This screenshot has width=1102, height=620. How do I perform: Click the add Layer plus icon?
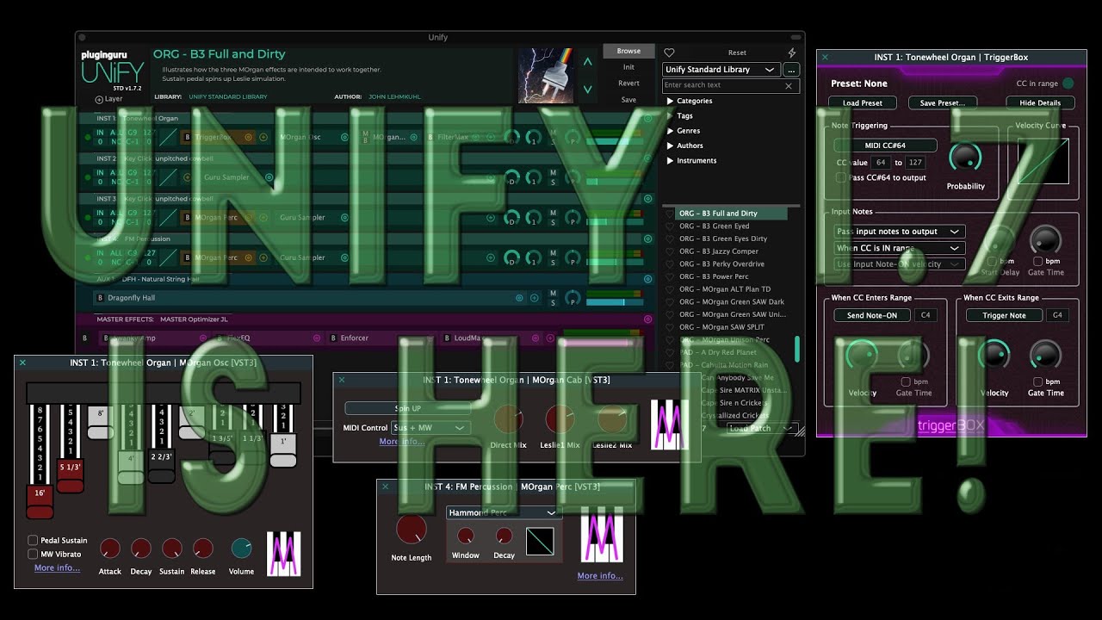pyautogui.click(x=99, y=99)
